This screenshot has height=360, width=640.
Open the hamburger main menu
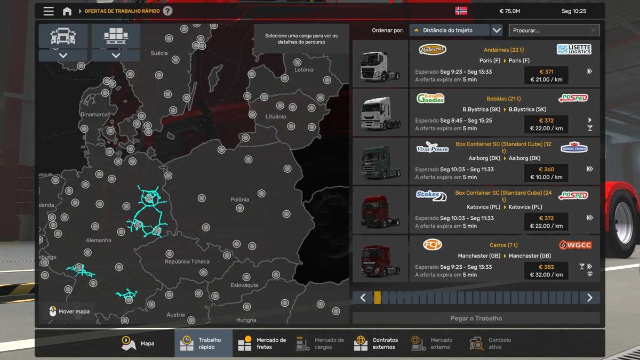point(49,11)
